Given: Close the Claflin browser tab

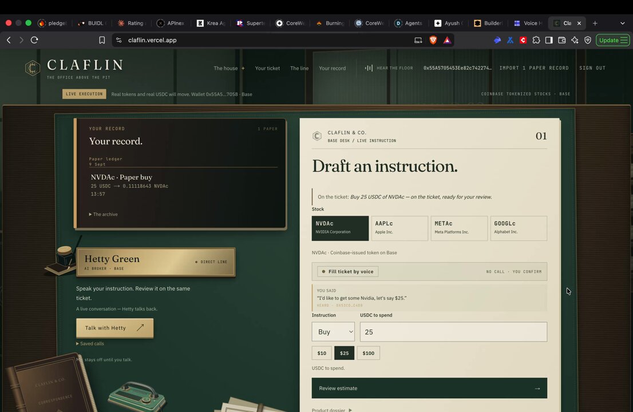Looking at the screenshot, I should tap(579, 23).
